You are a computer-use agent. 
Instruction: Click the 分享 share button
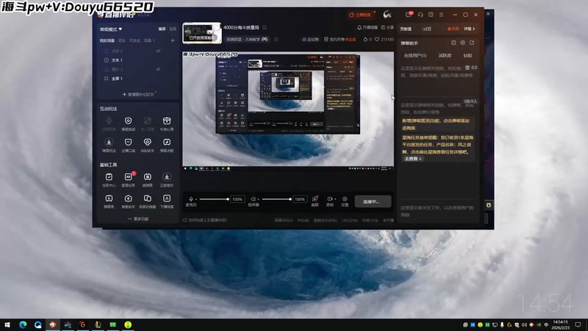(x=387, y=27)
